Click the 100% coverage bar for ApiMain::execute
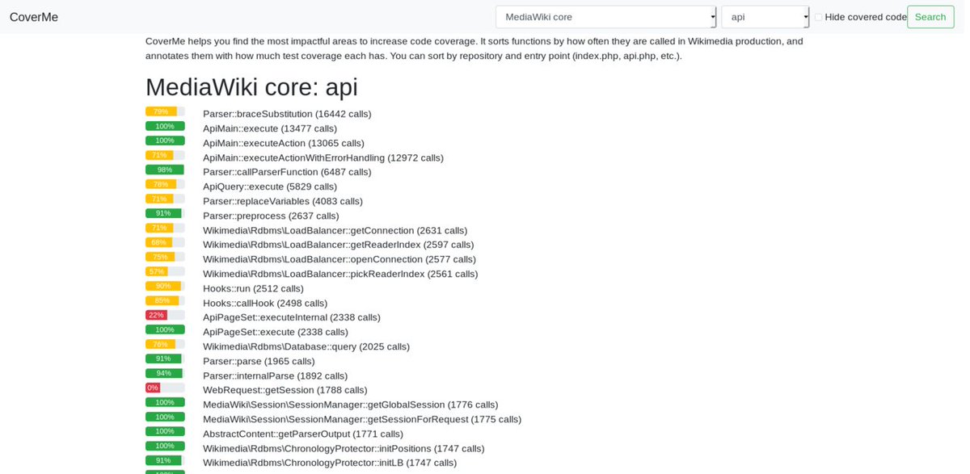Screen dimensions: 970x474 (165, 126)
